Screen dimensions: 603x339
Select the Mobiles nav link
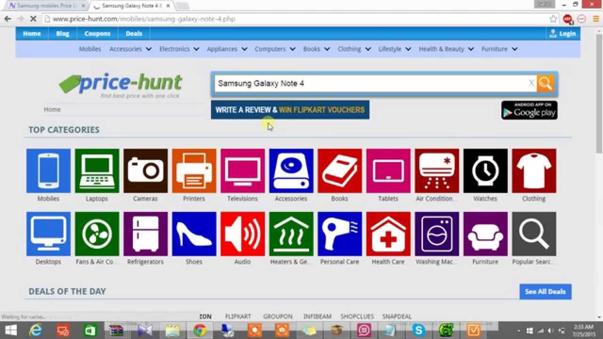coord(90,49)
